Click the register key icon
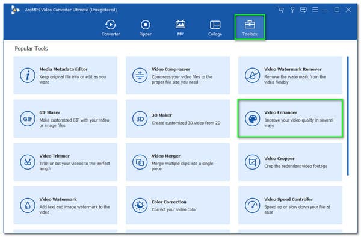This screenshot has height=237, width=361. click(292, 10)
